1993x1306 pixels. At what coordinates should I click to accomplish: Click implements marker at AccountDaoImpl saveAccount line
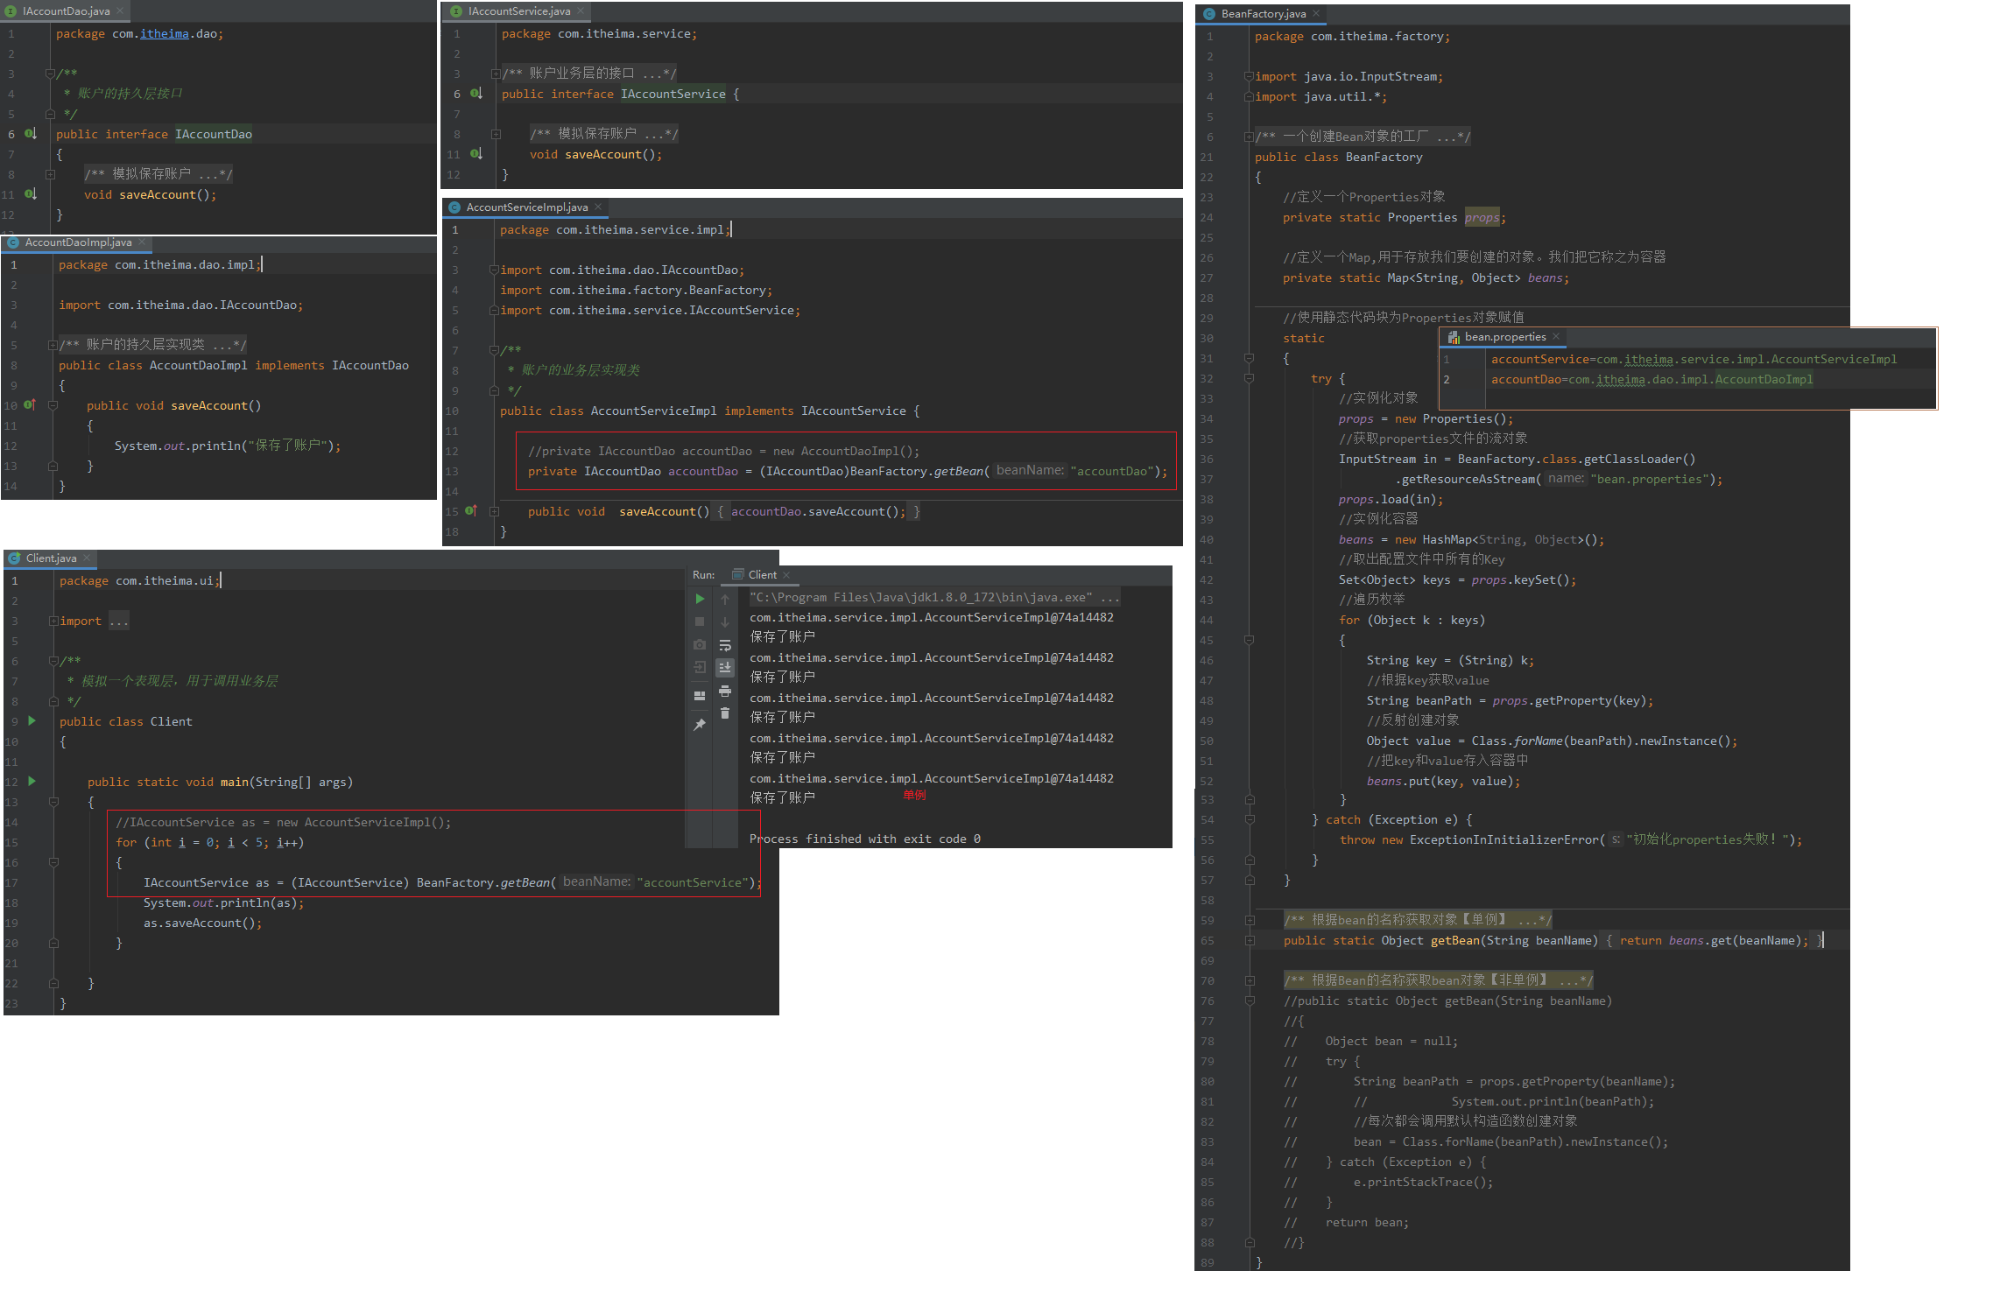30,405
